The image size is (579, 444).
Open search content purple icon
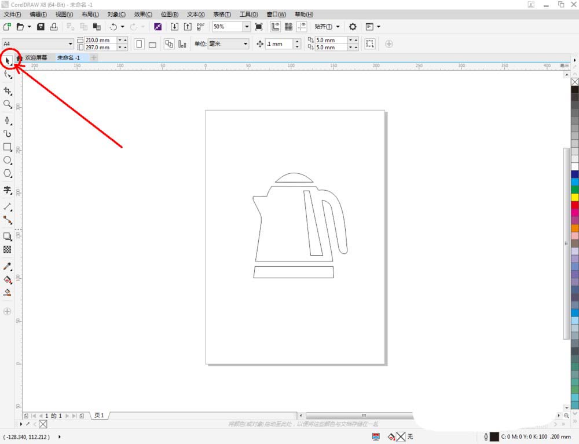coord(157,27)
